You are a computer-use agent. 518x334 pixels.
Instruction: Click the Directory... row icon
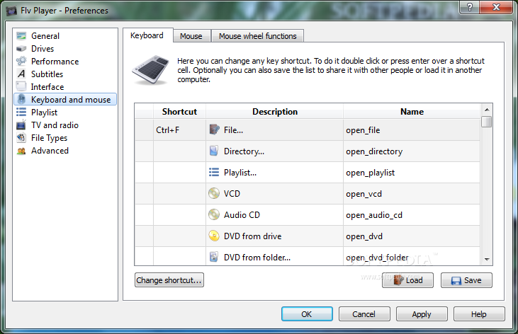[x=214, y=151]
